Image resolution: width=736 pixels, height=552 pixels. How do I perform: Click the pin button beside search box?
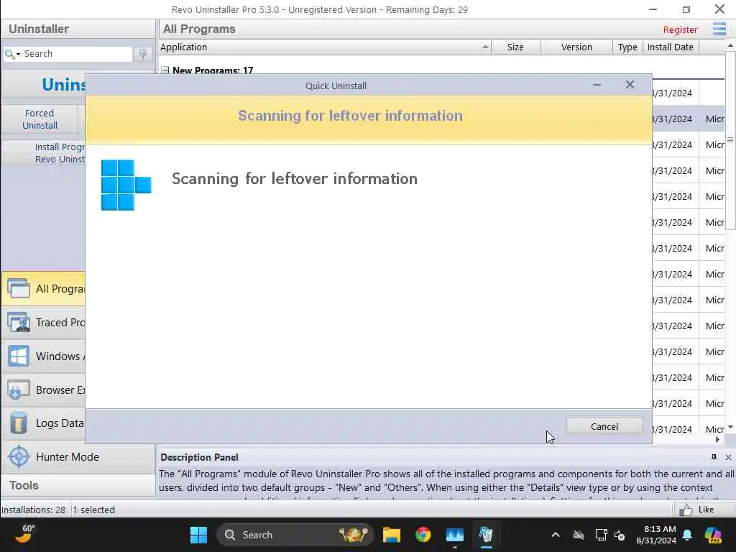143,54
